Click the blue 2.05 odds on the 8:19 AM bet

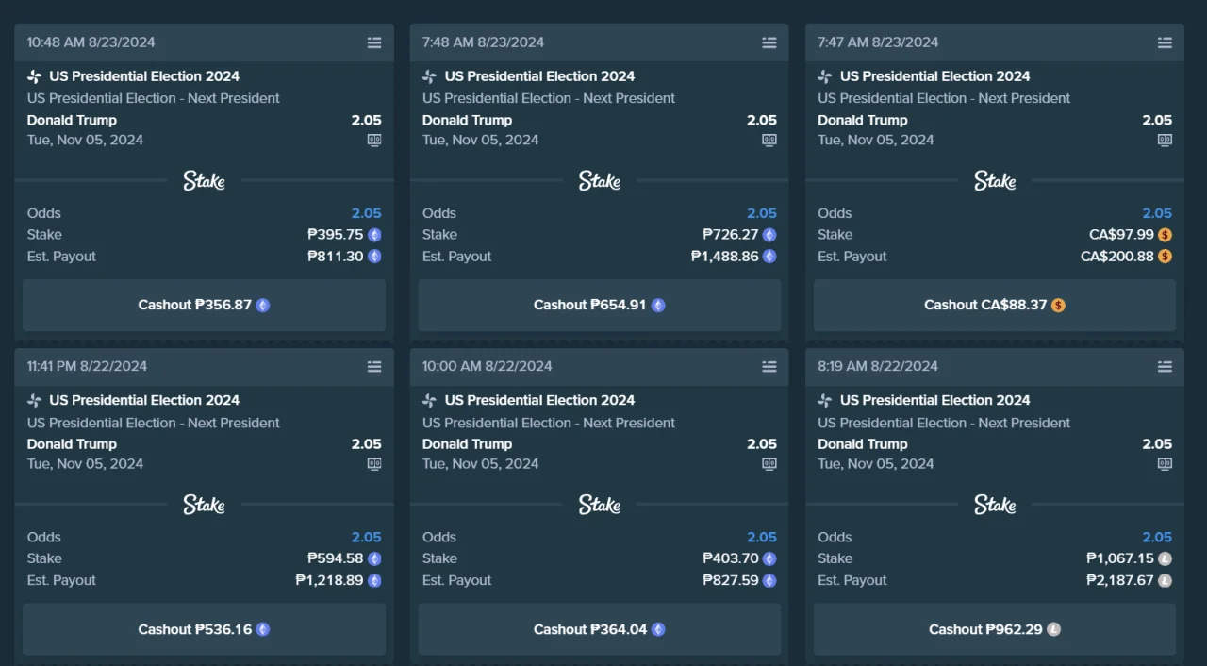pyautogui.click(x=1157, y=537)
